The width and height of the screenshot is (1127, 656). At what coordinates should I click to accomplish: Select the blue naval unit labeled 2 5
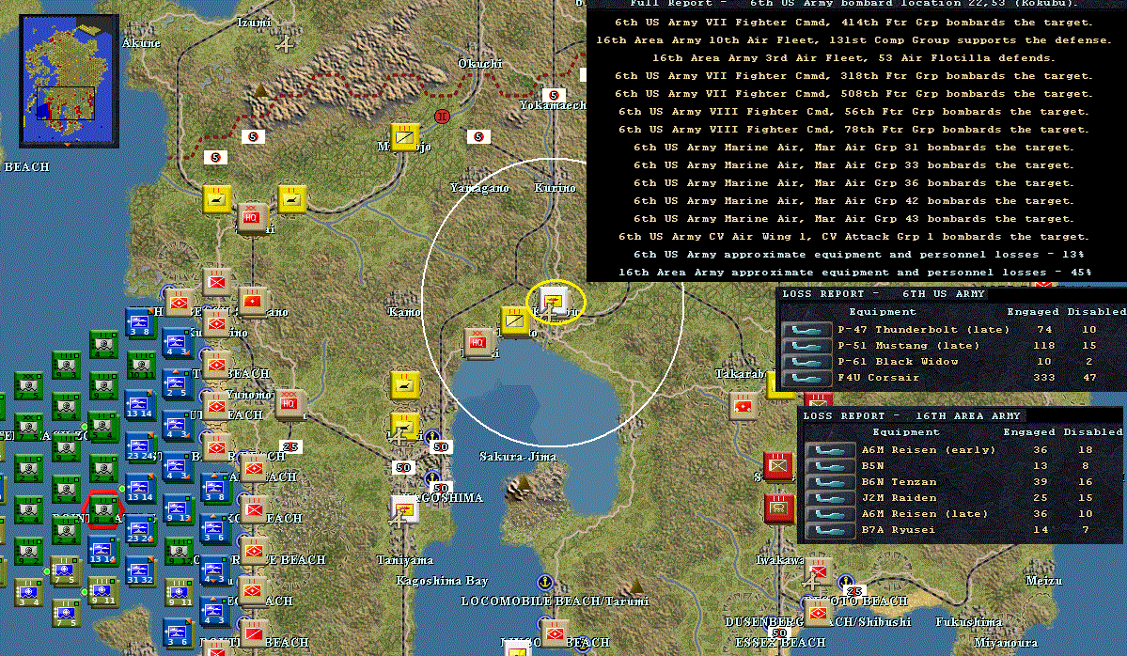(x=177, y=384)
